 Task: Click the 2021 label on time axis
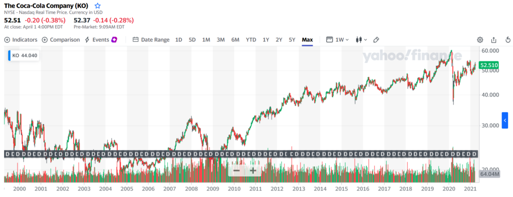coord(470,188)
